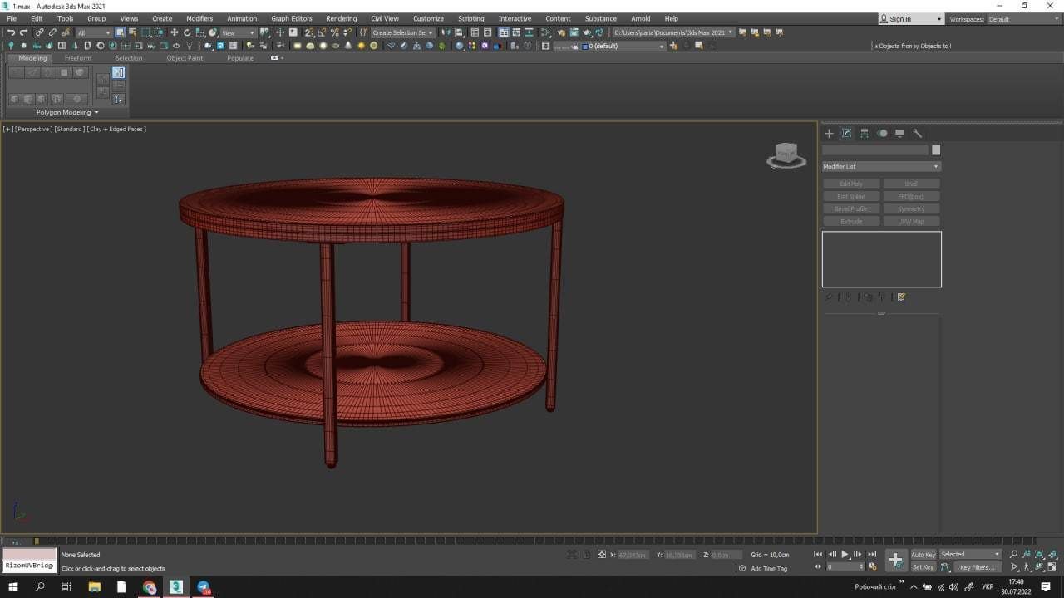Open the Customize menu

428,18
